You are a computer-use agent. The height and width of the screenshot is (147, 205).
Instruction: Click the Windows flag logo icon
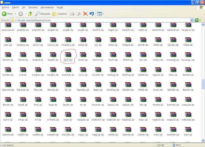coord(201,7)
